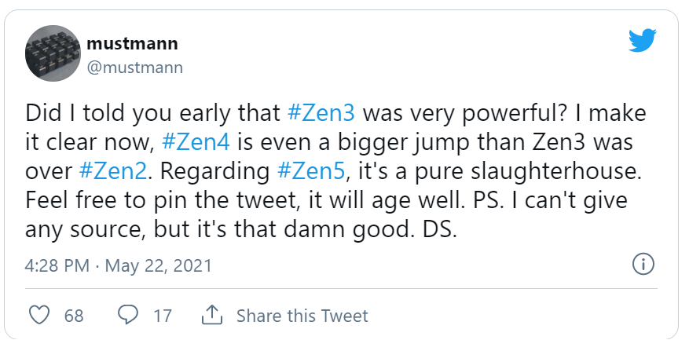This screenshot has width=689, height=351.
Task: Click the blue Twitter bird logo
Action: (643, 40)
